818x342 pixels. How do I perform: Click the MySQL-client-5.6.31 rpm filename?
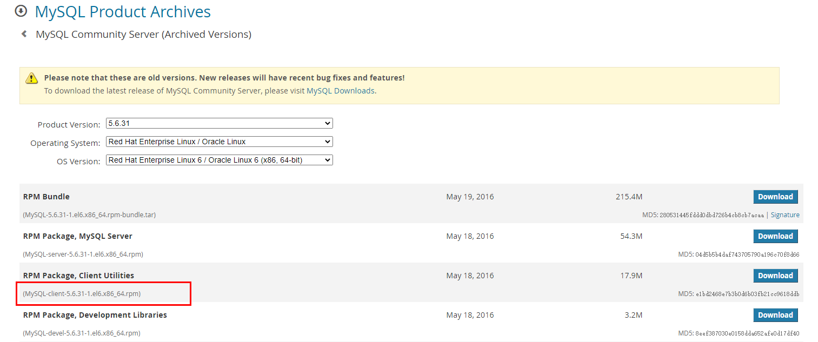pos(83,294)
